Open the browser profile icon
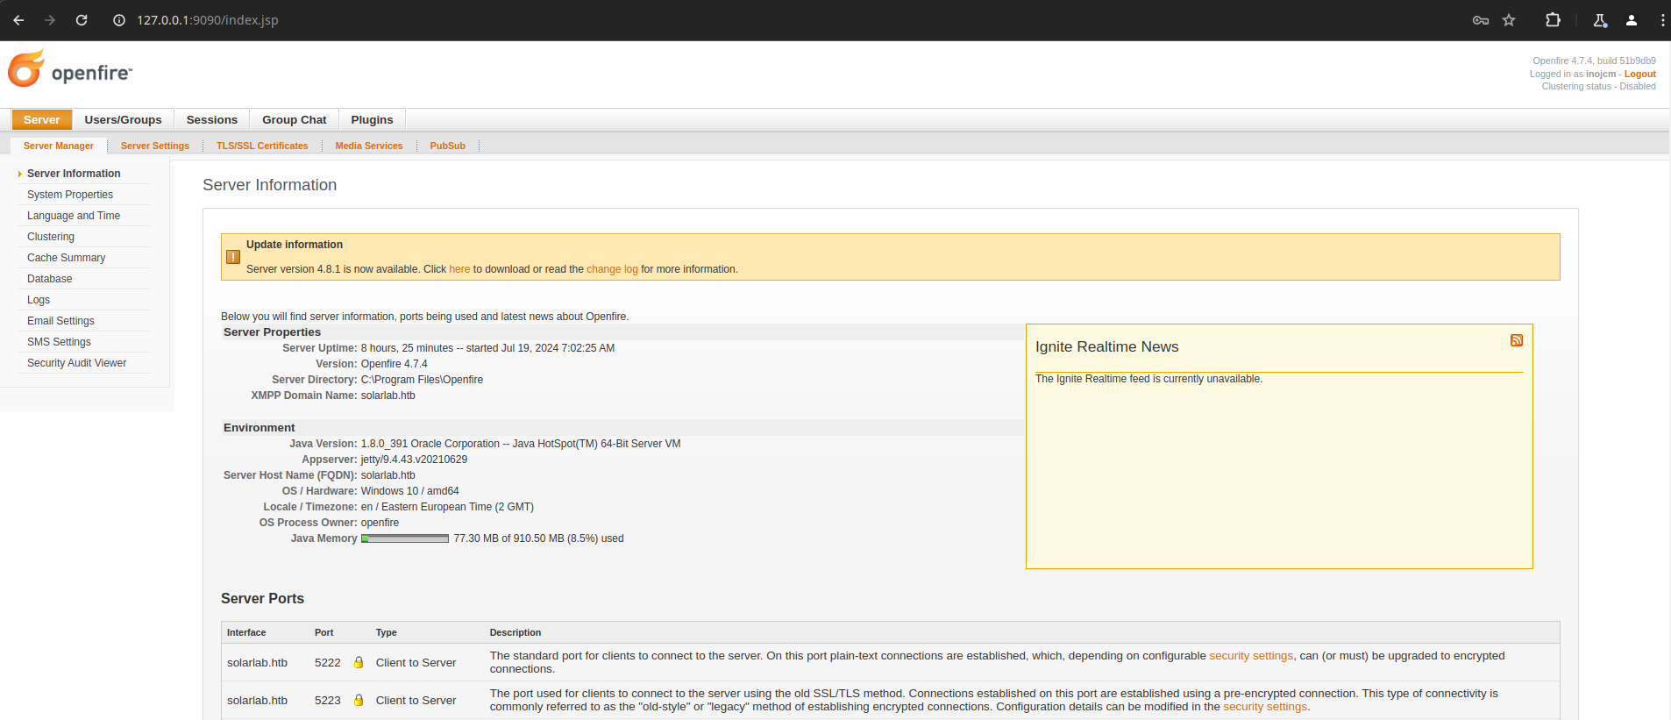This screenshot has height=720, width=1671. [1632, 20]
